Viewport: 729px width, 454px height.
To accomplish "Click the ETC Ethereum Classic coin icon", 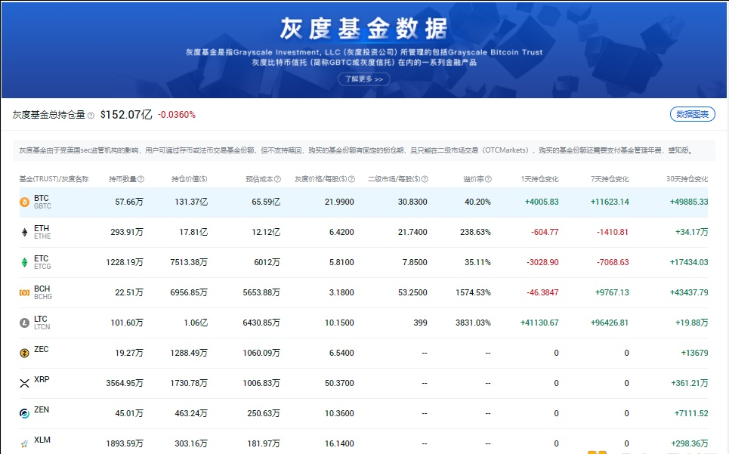I will [24, 263].
